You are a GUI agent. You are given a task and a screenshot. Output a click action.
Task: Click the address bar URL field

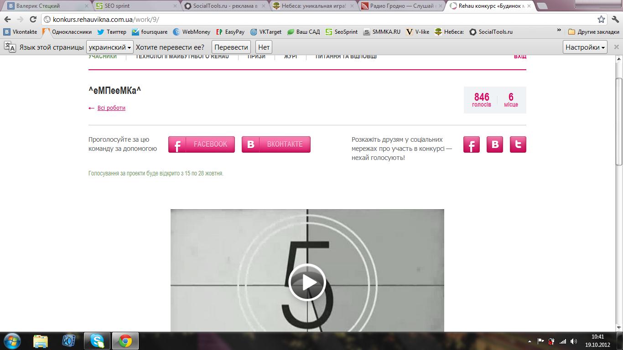[319, 20]
